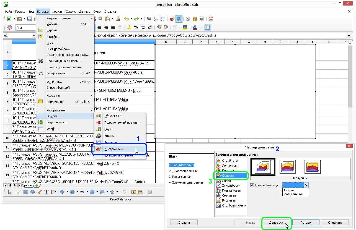This screenshot has height=230, width=356.
Task: Click the Paste clipboard icon
Action: pos(108,19)
